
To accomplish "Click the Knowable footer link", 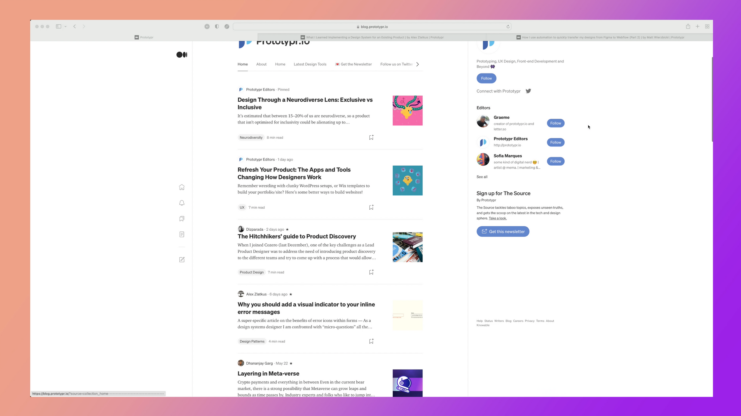I will point(483,325).
